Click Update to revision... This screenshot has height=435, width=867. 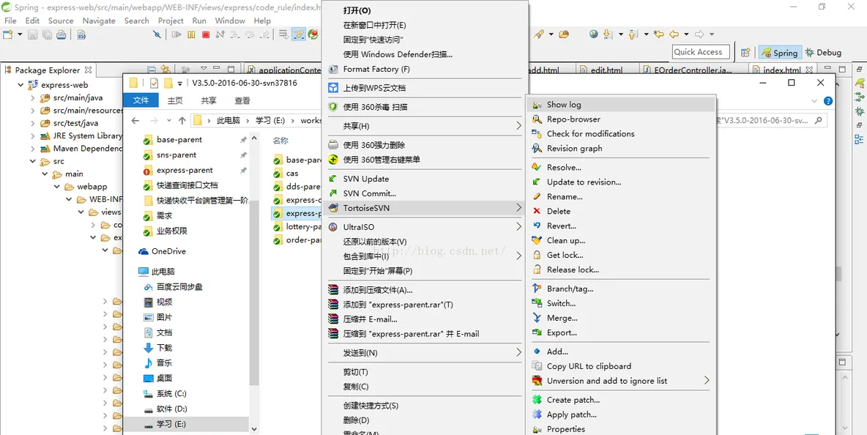click(x=620, y=182)
